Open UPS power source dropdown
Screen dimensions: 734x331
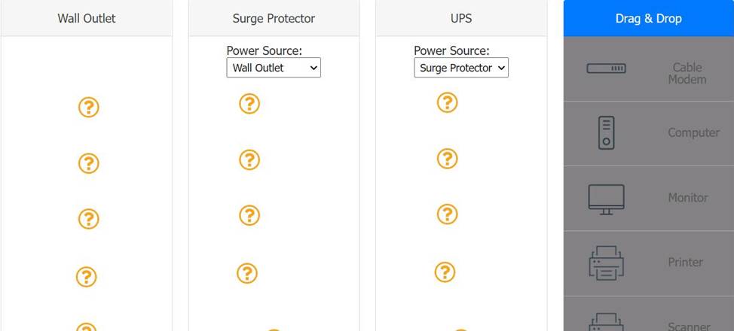point(461,68)
